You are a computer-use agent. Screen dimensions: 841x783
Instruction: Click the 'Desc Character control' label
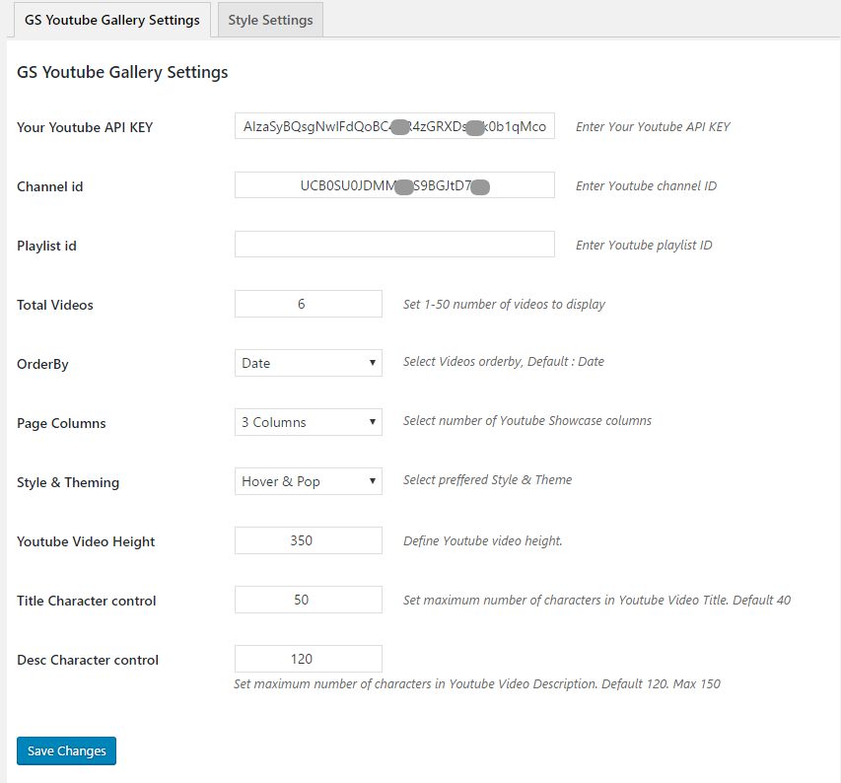pyautogui.click(x=88, y=660)
